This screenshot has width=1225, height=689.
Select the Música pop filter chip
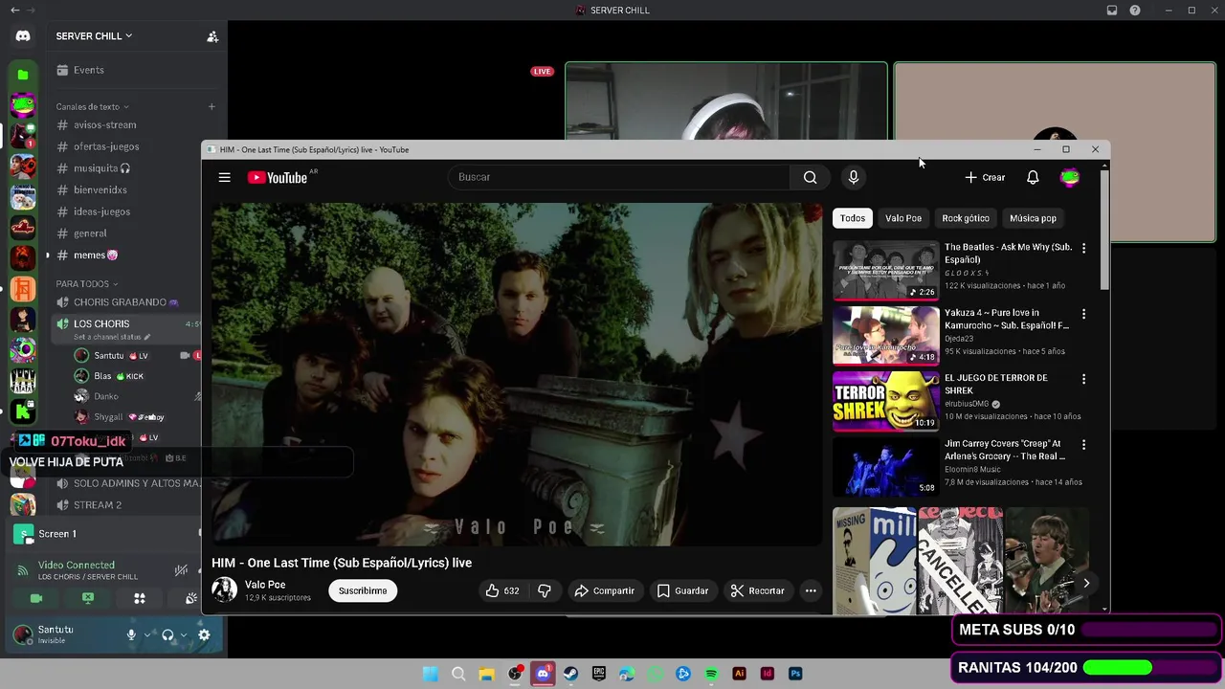[x=1033, y=218]
